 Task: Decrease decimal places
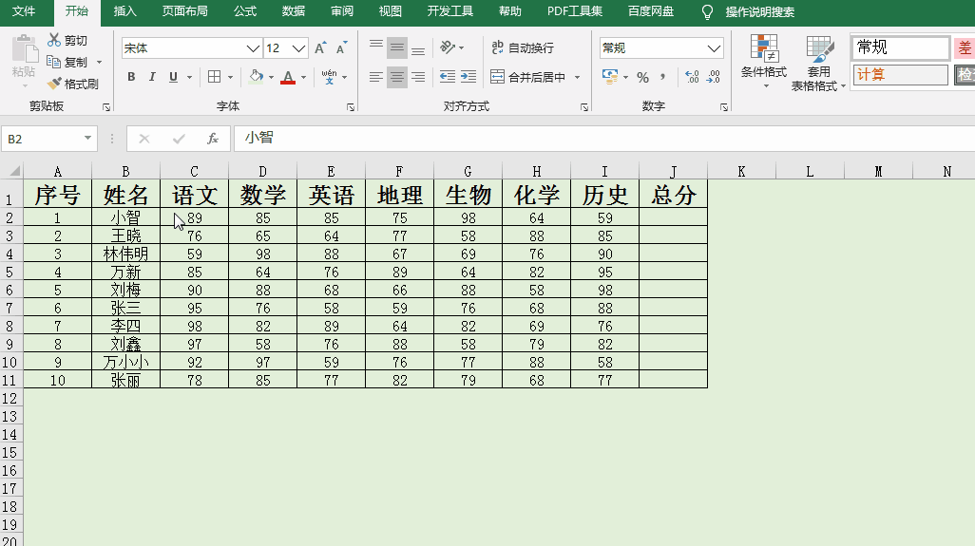714,77
